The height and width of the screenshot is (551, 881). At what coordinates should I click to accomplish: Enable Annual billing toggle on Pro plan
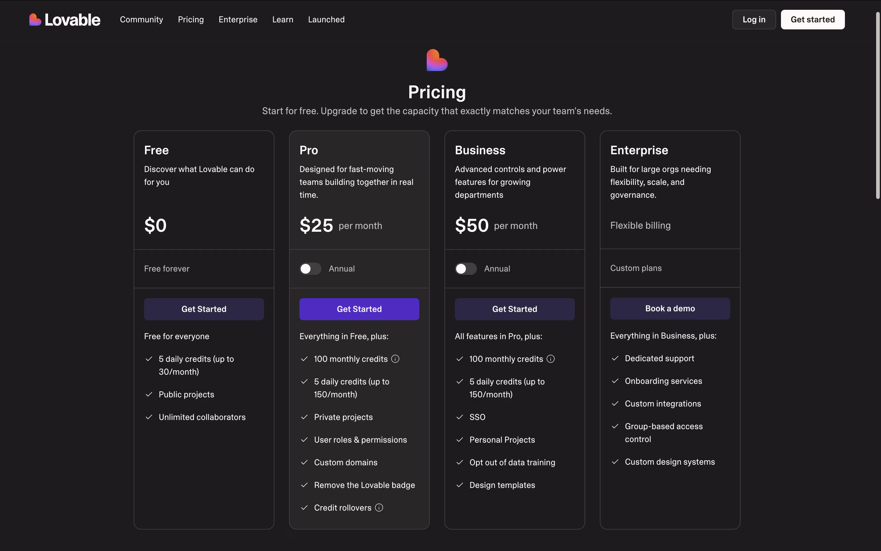click(x=310, y=268)
